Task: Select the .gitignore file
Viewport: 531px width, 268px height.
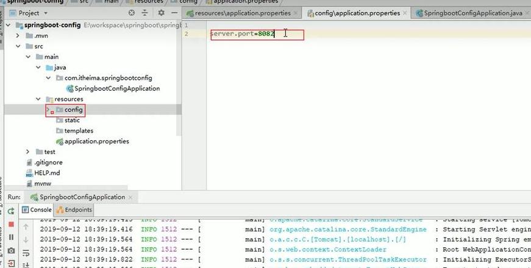Action: point(48,162)
